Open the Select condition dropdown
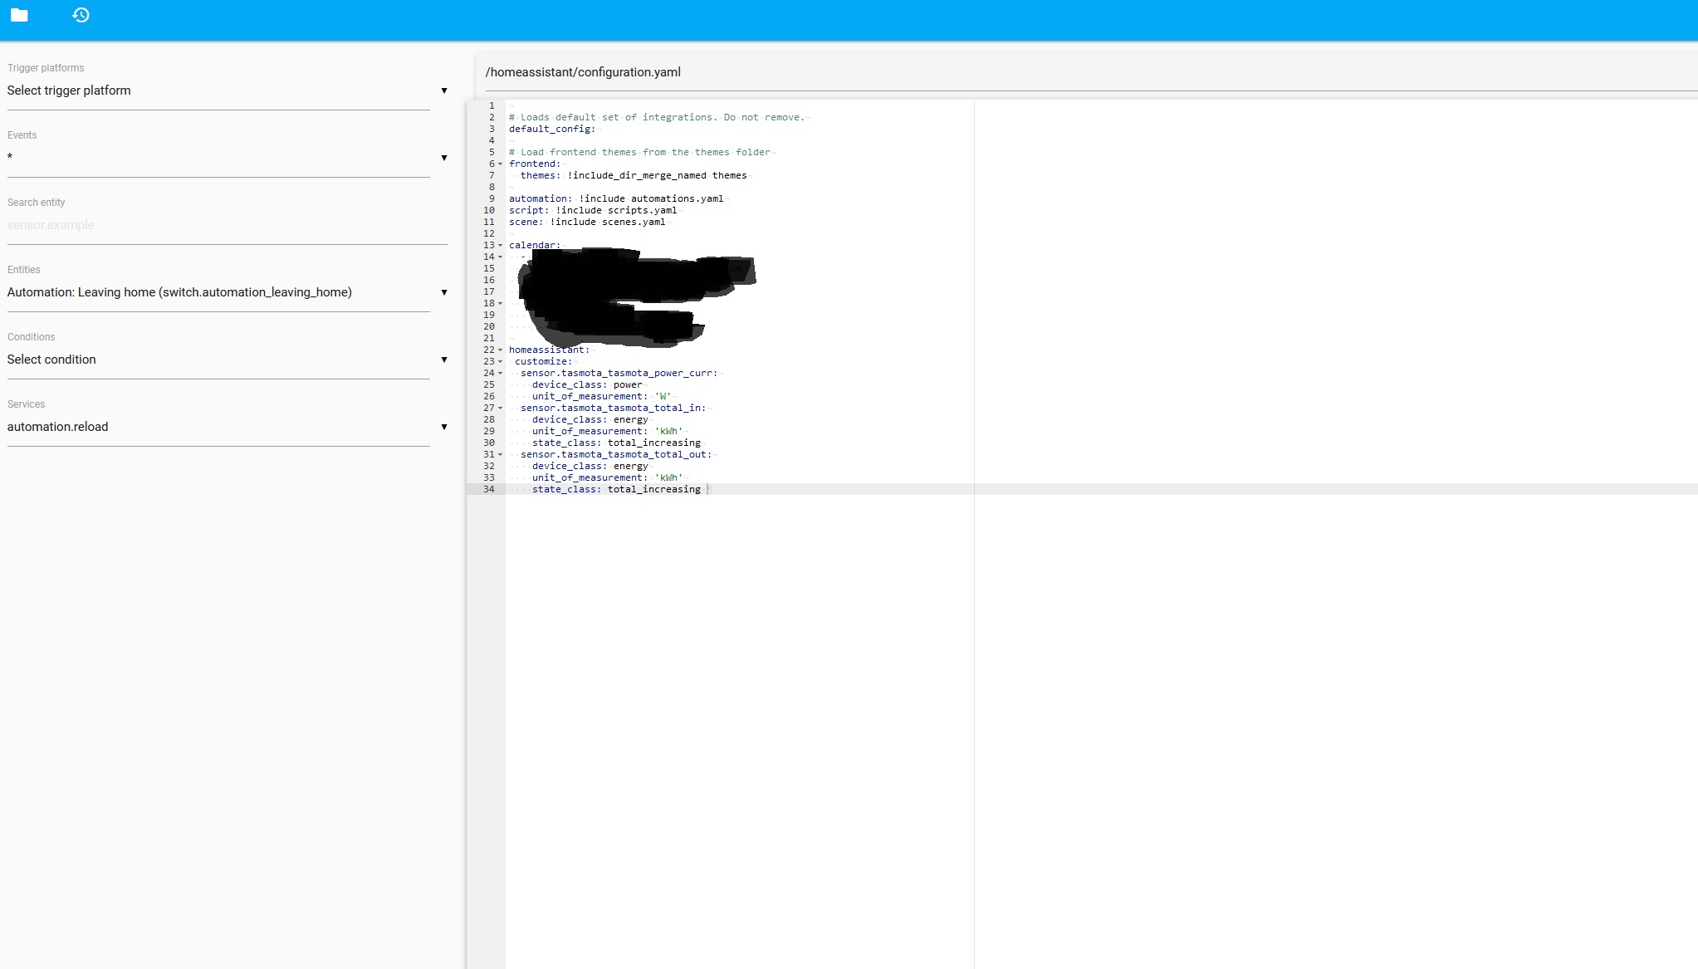1698x969 pixels. pyautogui.click(x=218, y=360)
